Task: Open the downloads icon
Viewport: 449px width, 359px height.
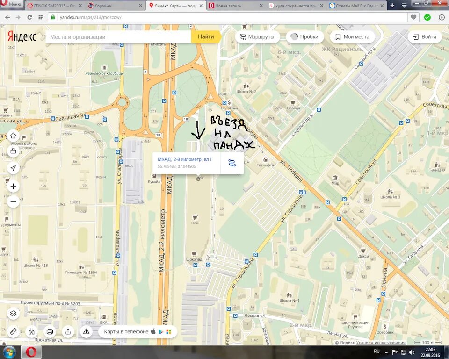Action: [x=442, y=17]
